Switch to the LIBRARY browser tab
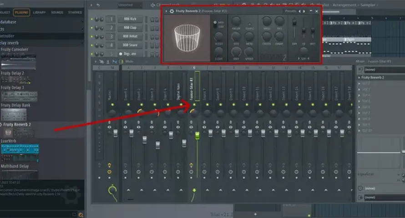405x218 pixels. [39, 12]
